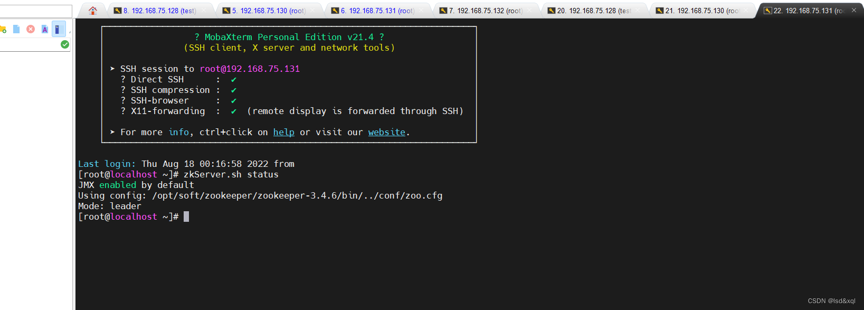Click the blue blank document icon in sidebar
Image resolution: width=864 pixels, height=310 pixels.
tap(16, 29)
